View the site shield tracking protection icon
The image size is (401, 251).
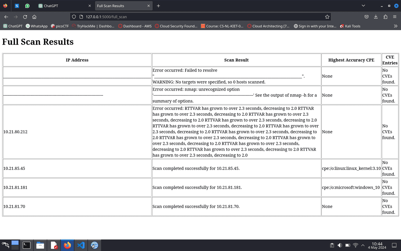[74, 17]
